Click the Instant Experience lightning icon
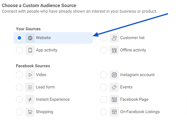Viewport: 187px width, 121px height. coord(30,100)
